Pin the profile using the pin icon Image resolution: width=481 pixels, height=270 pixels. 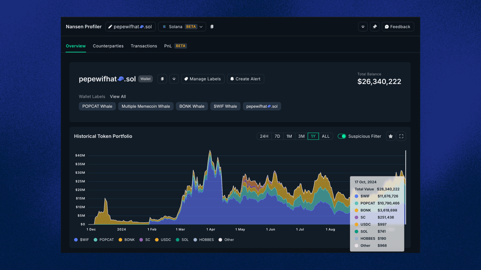[x=375, y=27]
